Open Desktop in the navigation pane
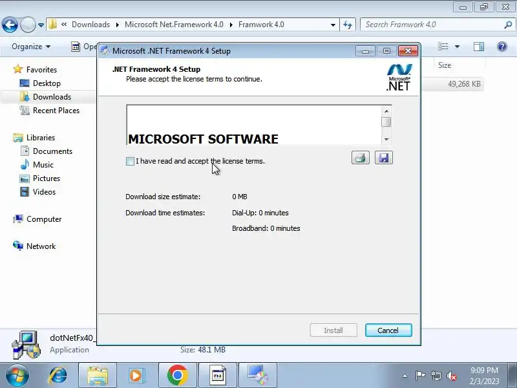 point(47,83)
